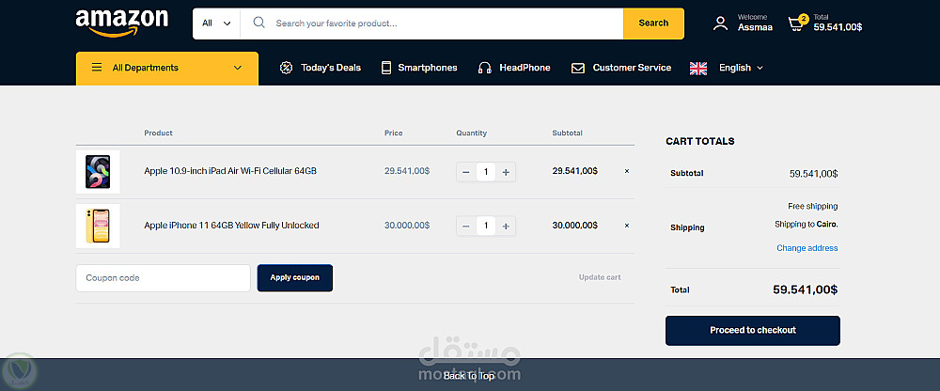This screenshot has height=391, width=940.
Task: Click Proceed to checkout
Action: [752, 331]
